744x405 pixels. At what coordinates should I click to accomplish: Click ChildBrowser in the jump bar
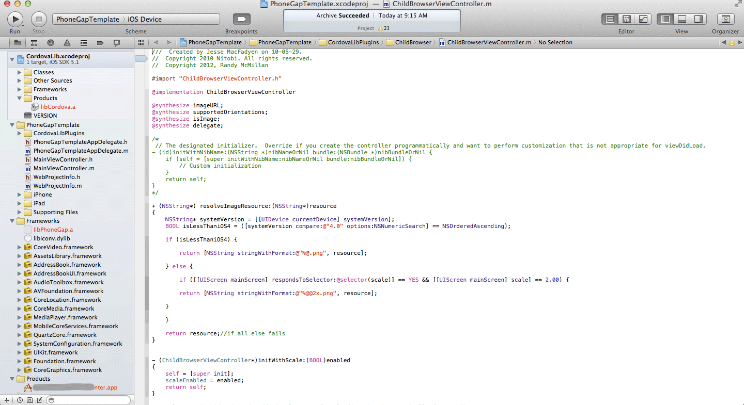[413, 42]
